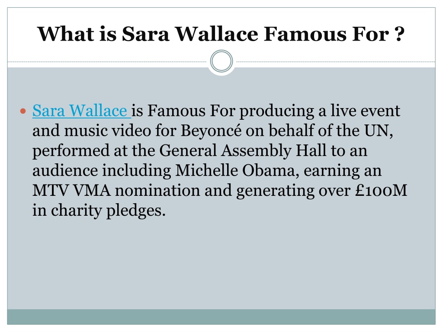
Task: Open the Sara Wallace hyperlink
Action: click(81, 110)
